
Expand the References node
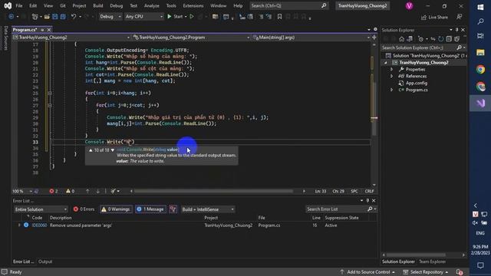coord(391,76)
